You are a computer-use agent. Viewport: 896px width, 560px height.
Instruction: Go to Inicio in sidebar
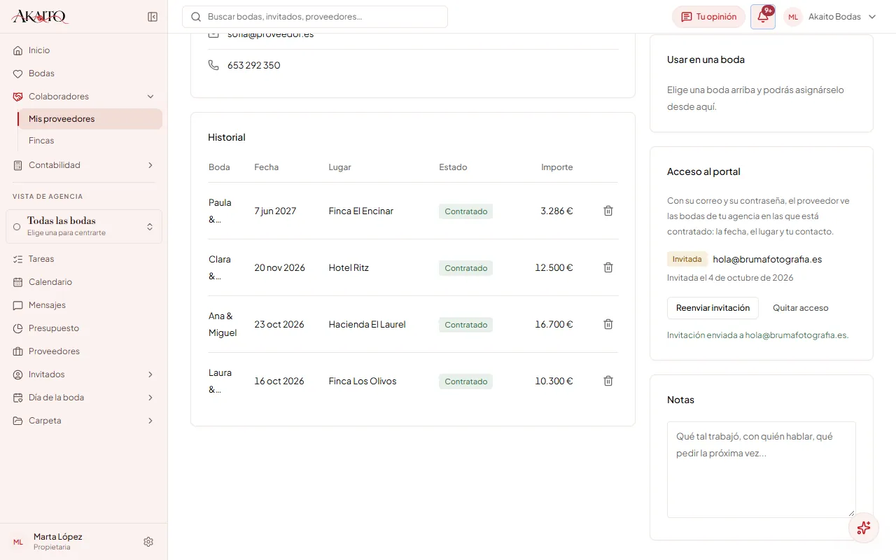coord(84,50)
